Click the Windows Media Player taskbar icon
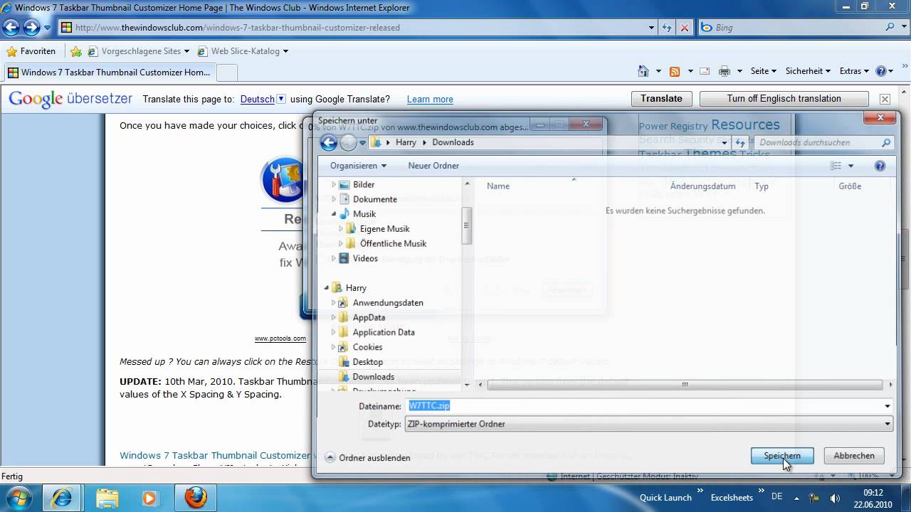This screenshot has height=512, width=911. tap(149, 498)
